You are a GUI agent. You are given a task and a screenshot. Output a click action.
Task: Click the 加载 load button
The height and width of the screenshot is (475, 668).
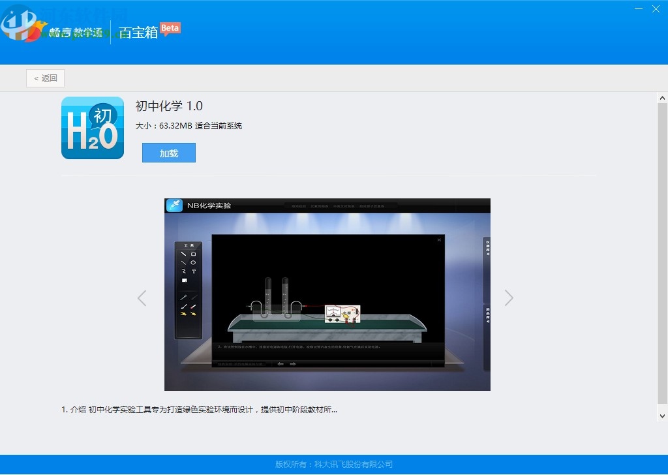pyautogui.click(x=169, y=153)
